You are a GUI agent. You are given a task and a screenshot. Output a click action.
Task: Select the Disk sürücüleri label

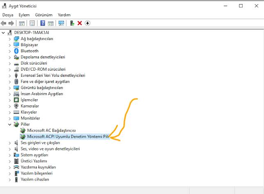pyautogui.click(x=34, y=63)
